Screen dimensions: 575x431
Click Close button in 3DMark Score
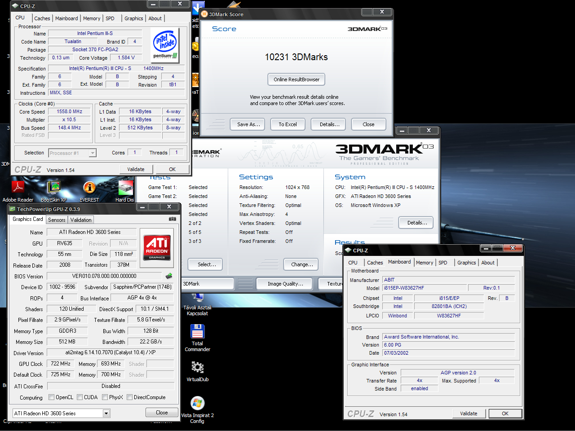pyautogui.click(x=368, y=124)
